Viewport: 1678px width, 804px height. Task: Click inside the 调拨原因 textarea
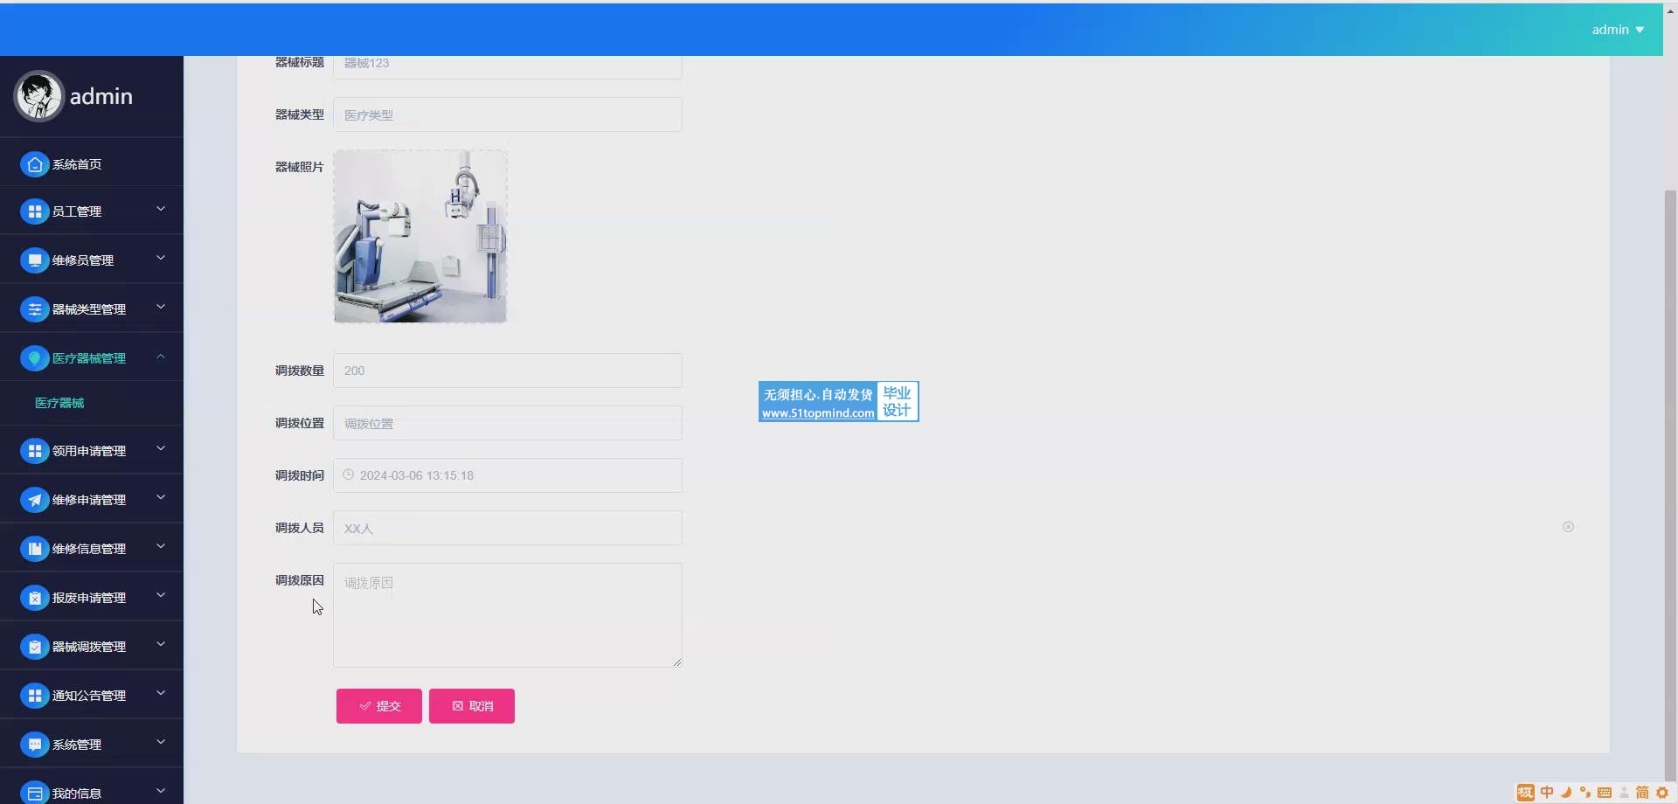[x=508, y=615]
